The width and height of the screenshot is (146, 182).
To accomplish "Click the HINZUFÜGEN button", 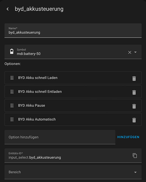I will coord(128,137).
